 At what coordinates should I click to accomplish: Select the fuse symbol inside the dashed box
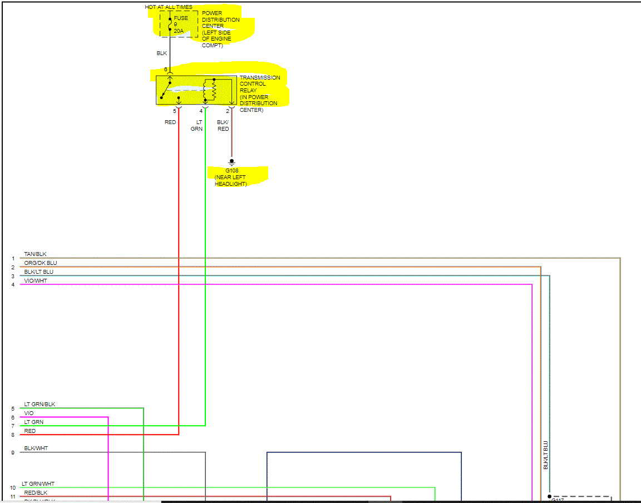click(170, 24)
